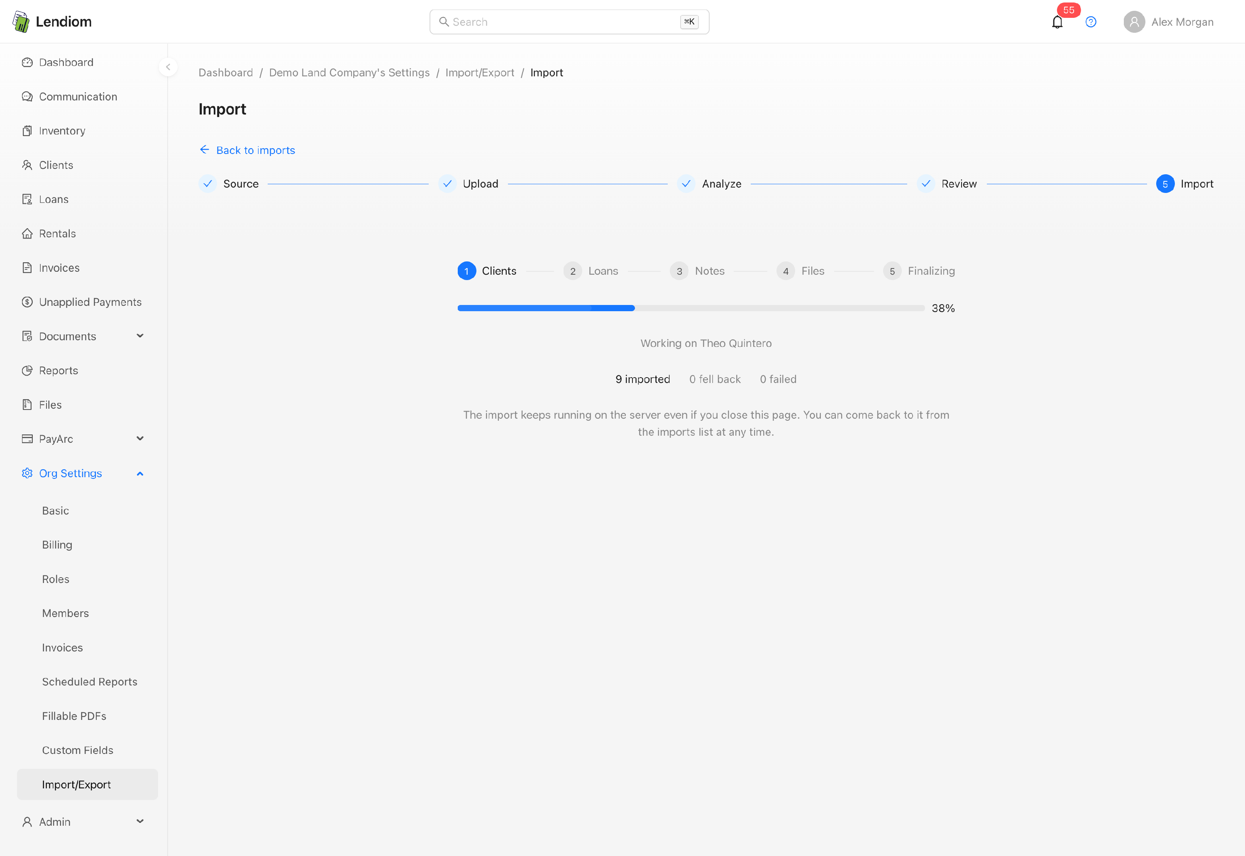Click the search magnifier icon
This screenshot has width=1245, height=856.
[x=444, y=22]
